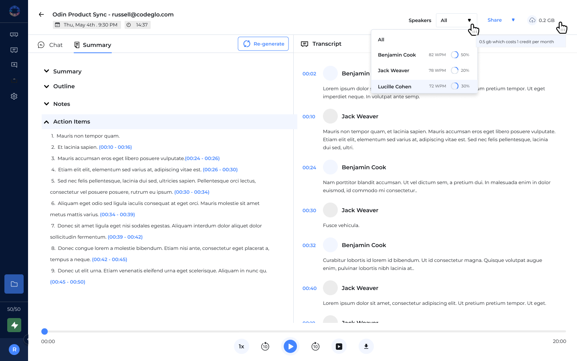This screenshot has height=361, width=577.
Task: Click the app logo in the sidebar
Action: pyautogui.click(x=14, y=11)
